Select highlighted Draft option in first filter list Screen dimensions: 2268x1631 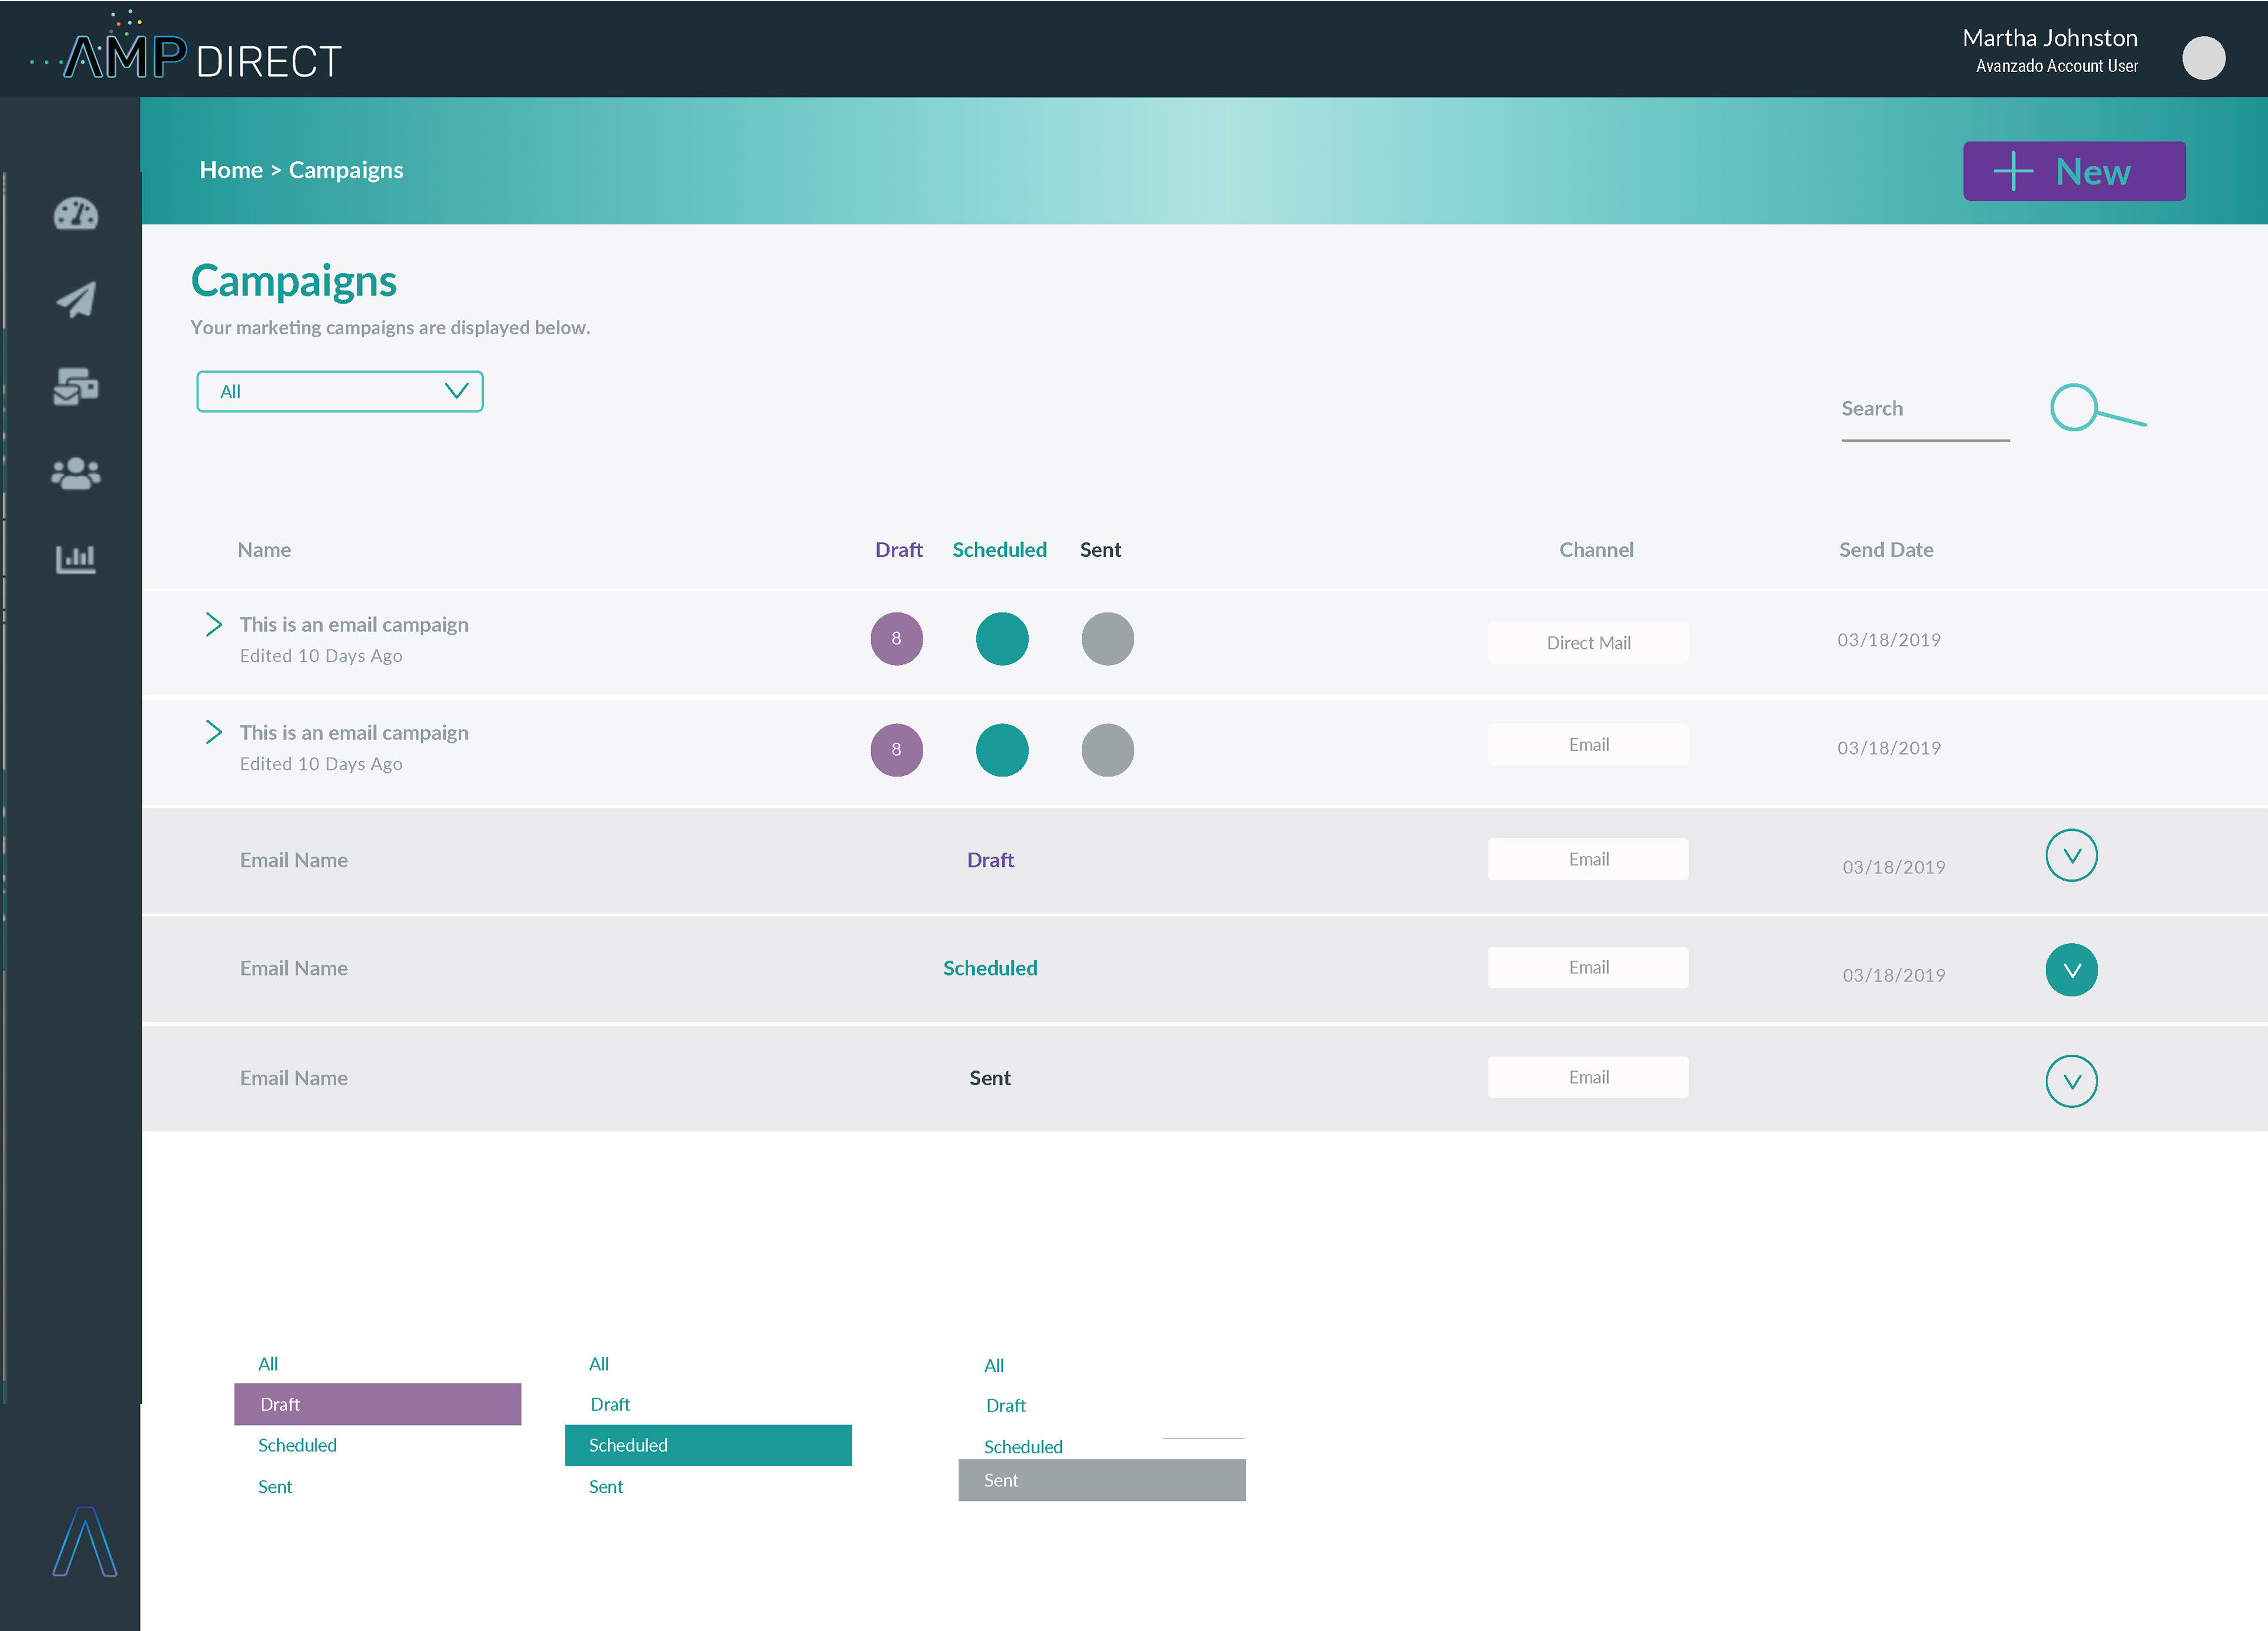point(378,1404)
